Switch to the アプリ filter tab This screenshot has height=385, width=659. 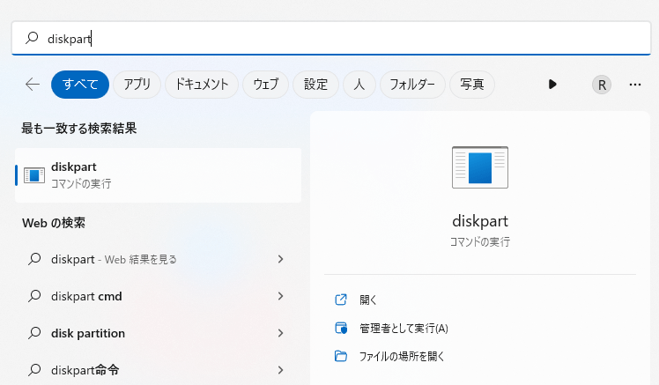137,85
